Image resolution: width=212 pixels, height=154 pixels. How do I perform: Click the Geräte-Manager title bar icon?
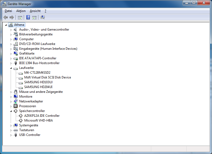(x=4, y=4)
